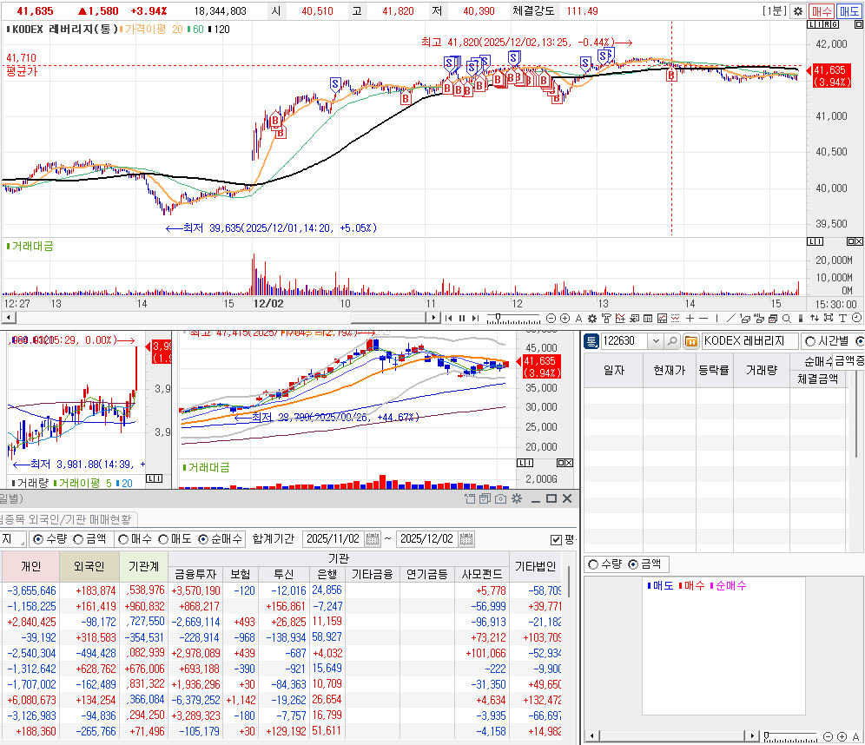The width and height of the screenshot is (865, 745).
Task: Click the up-down arrows icon
Action: (815, 318)
